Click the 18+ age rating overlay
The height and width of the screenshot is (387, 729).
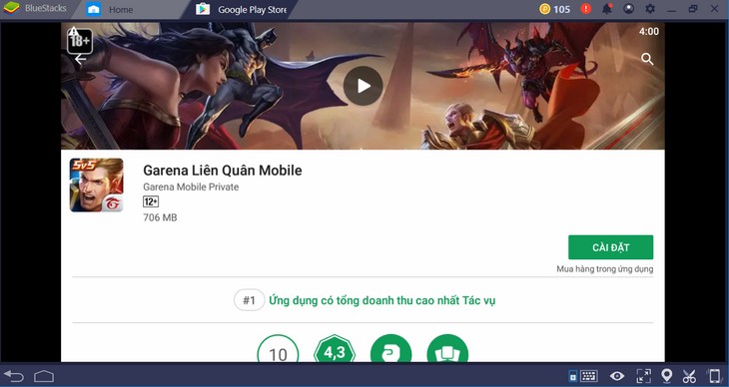80,41
